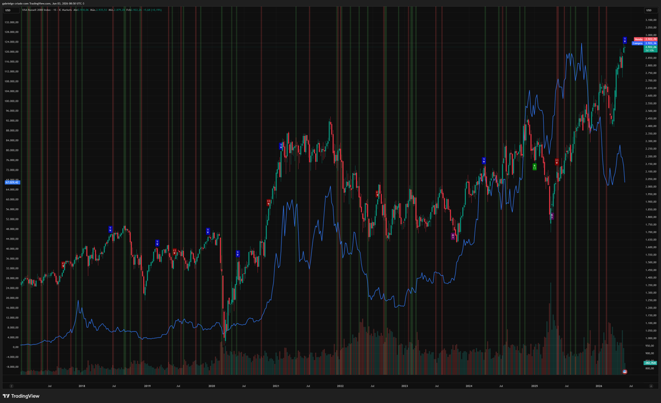Click the 2025 label on the time axis
This screenshot has height=403, width=661.
click(x=534, y=386)
